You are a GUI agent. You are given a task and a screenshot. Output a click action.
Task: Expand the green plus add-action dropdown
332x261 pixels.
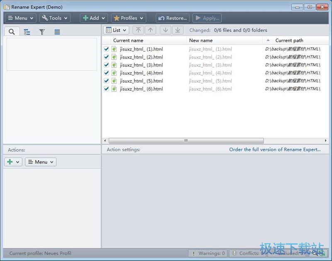coord(13,162)
